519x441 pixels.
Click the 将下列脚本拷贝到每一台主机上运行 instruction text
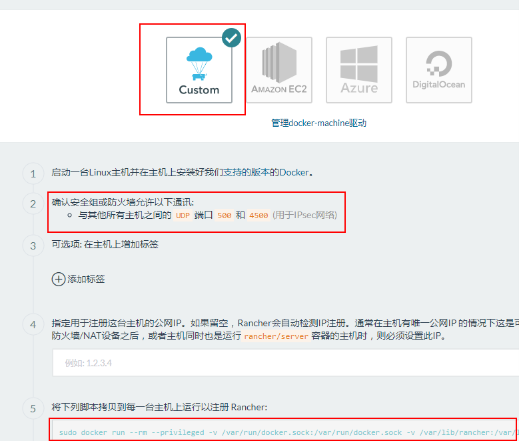tap(159, 407)
